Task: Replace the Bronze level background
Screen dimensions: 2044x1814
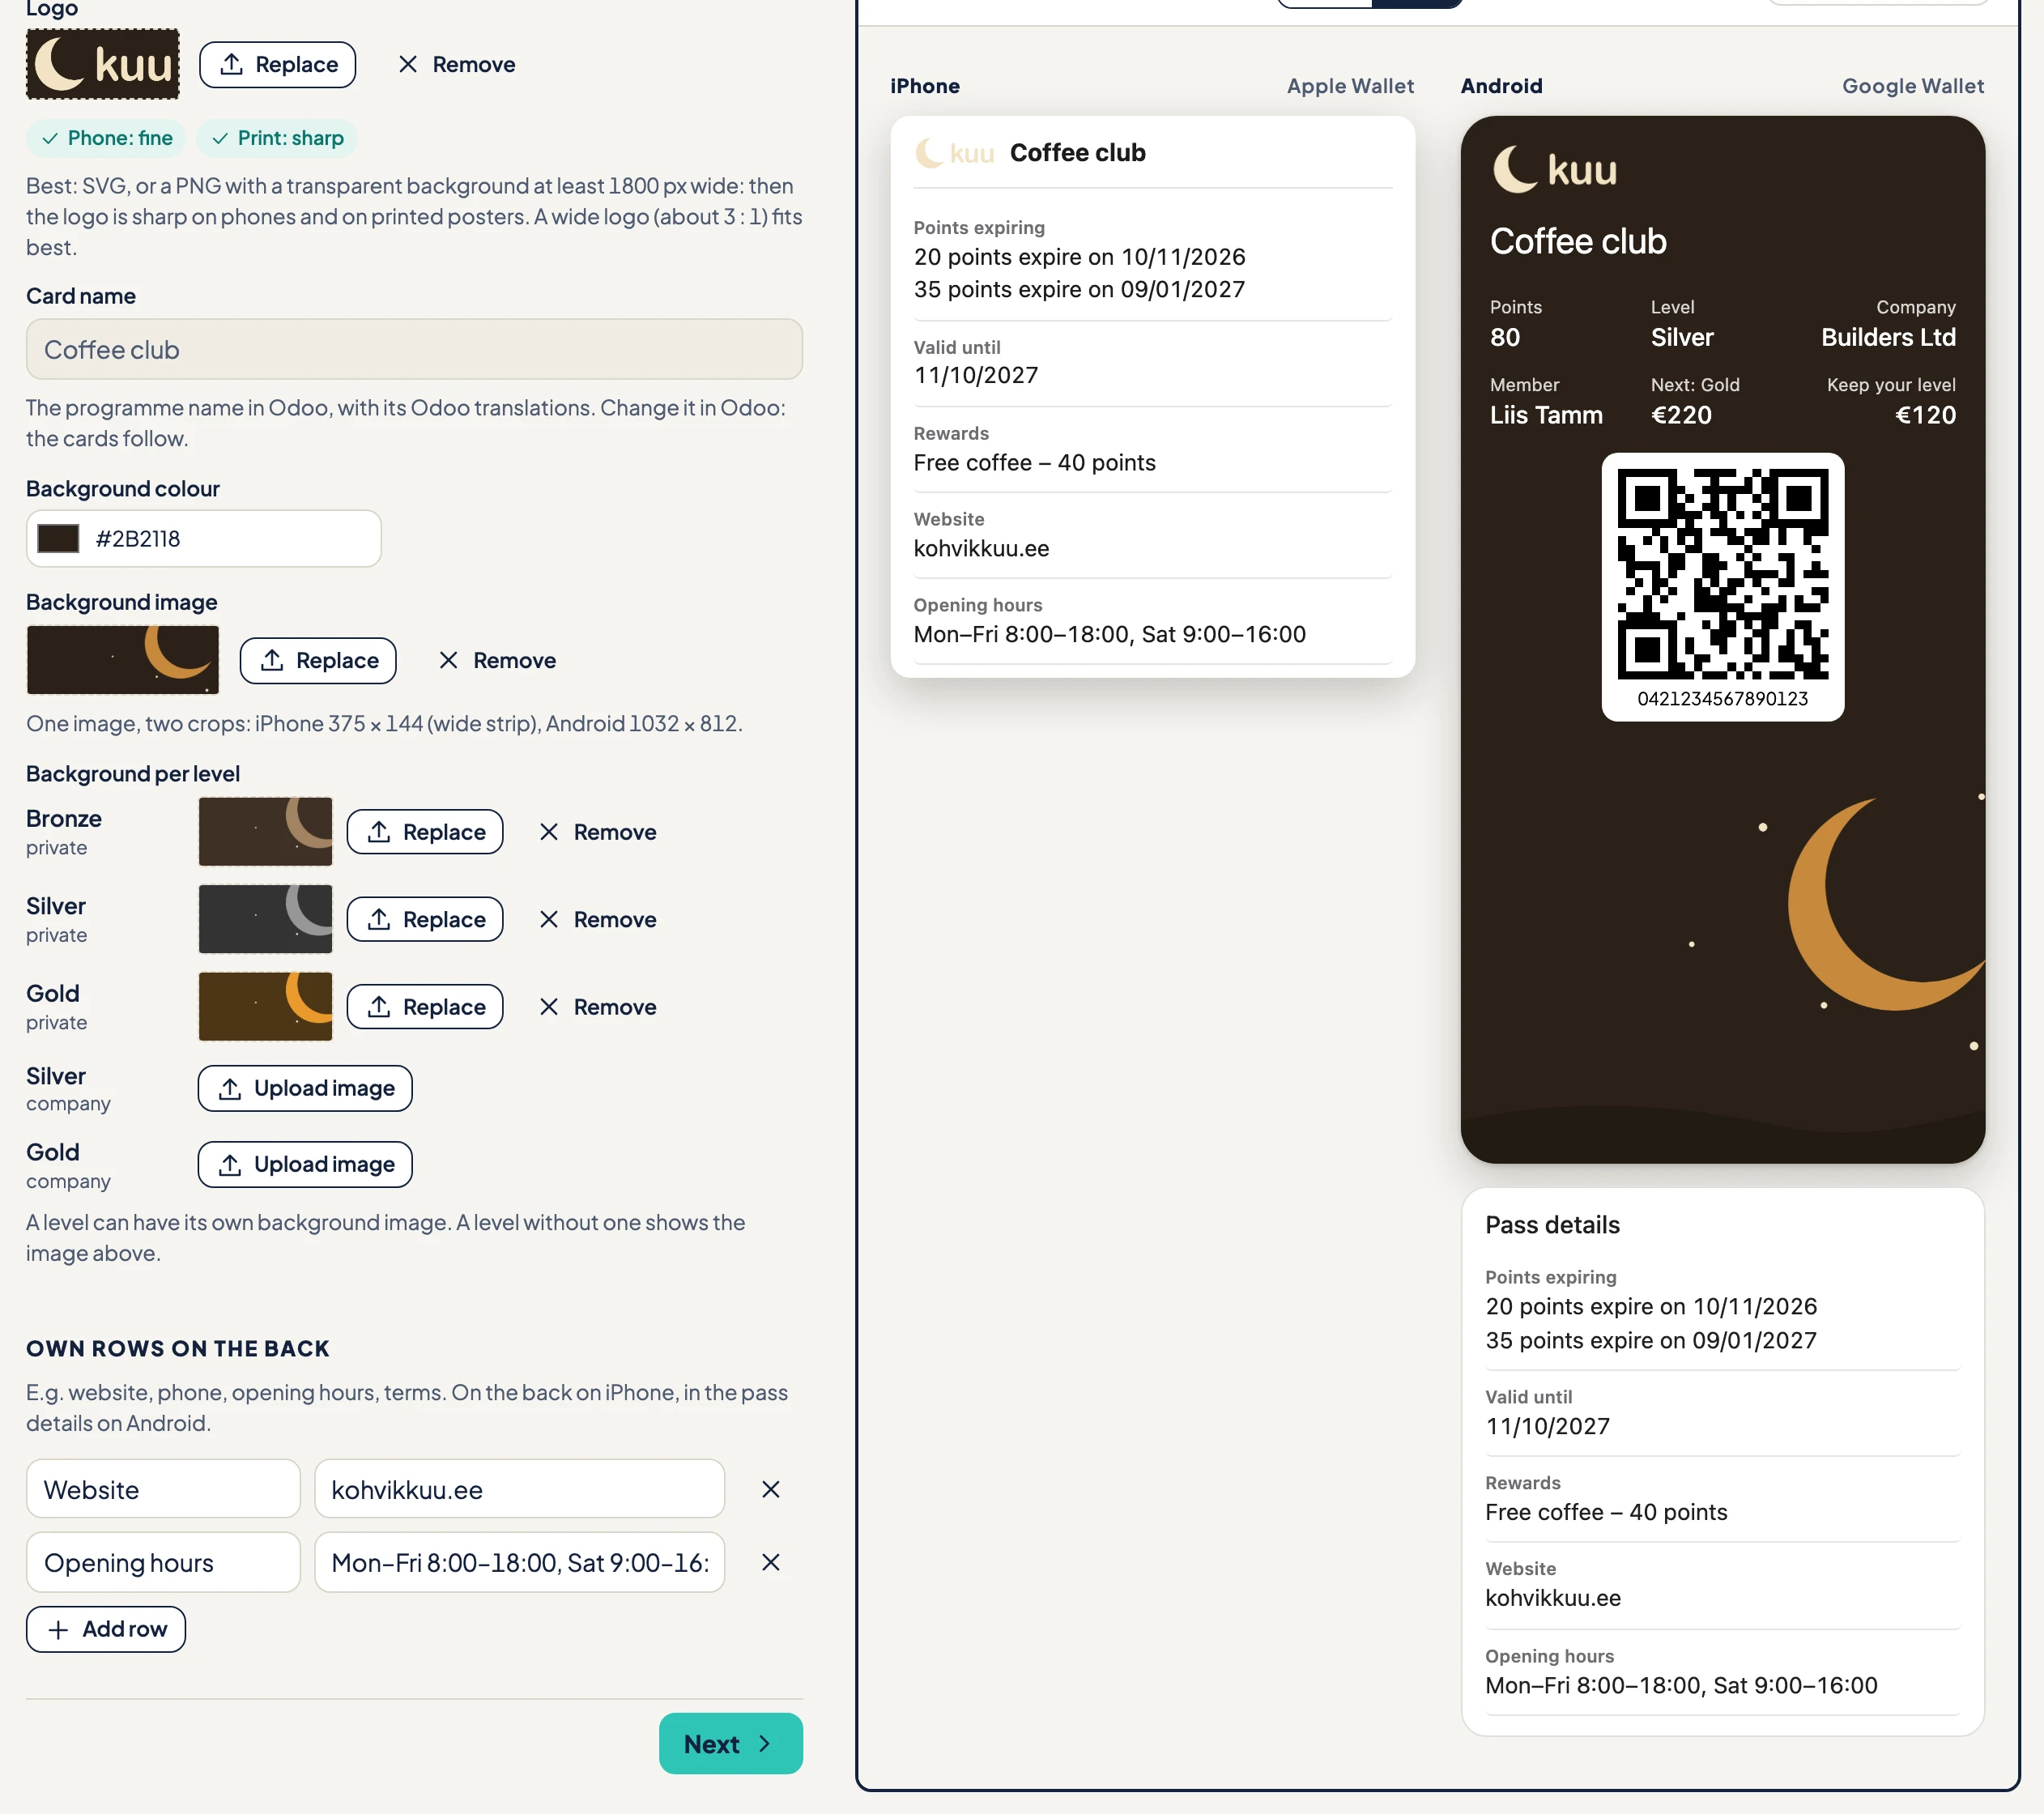Action: tap(425, 832)
